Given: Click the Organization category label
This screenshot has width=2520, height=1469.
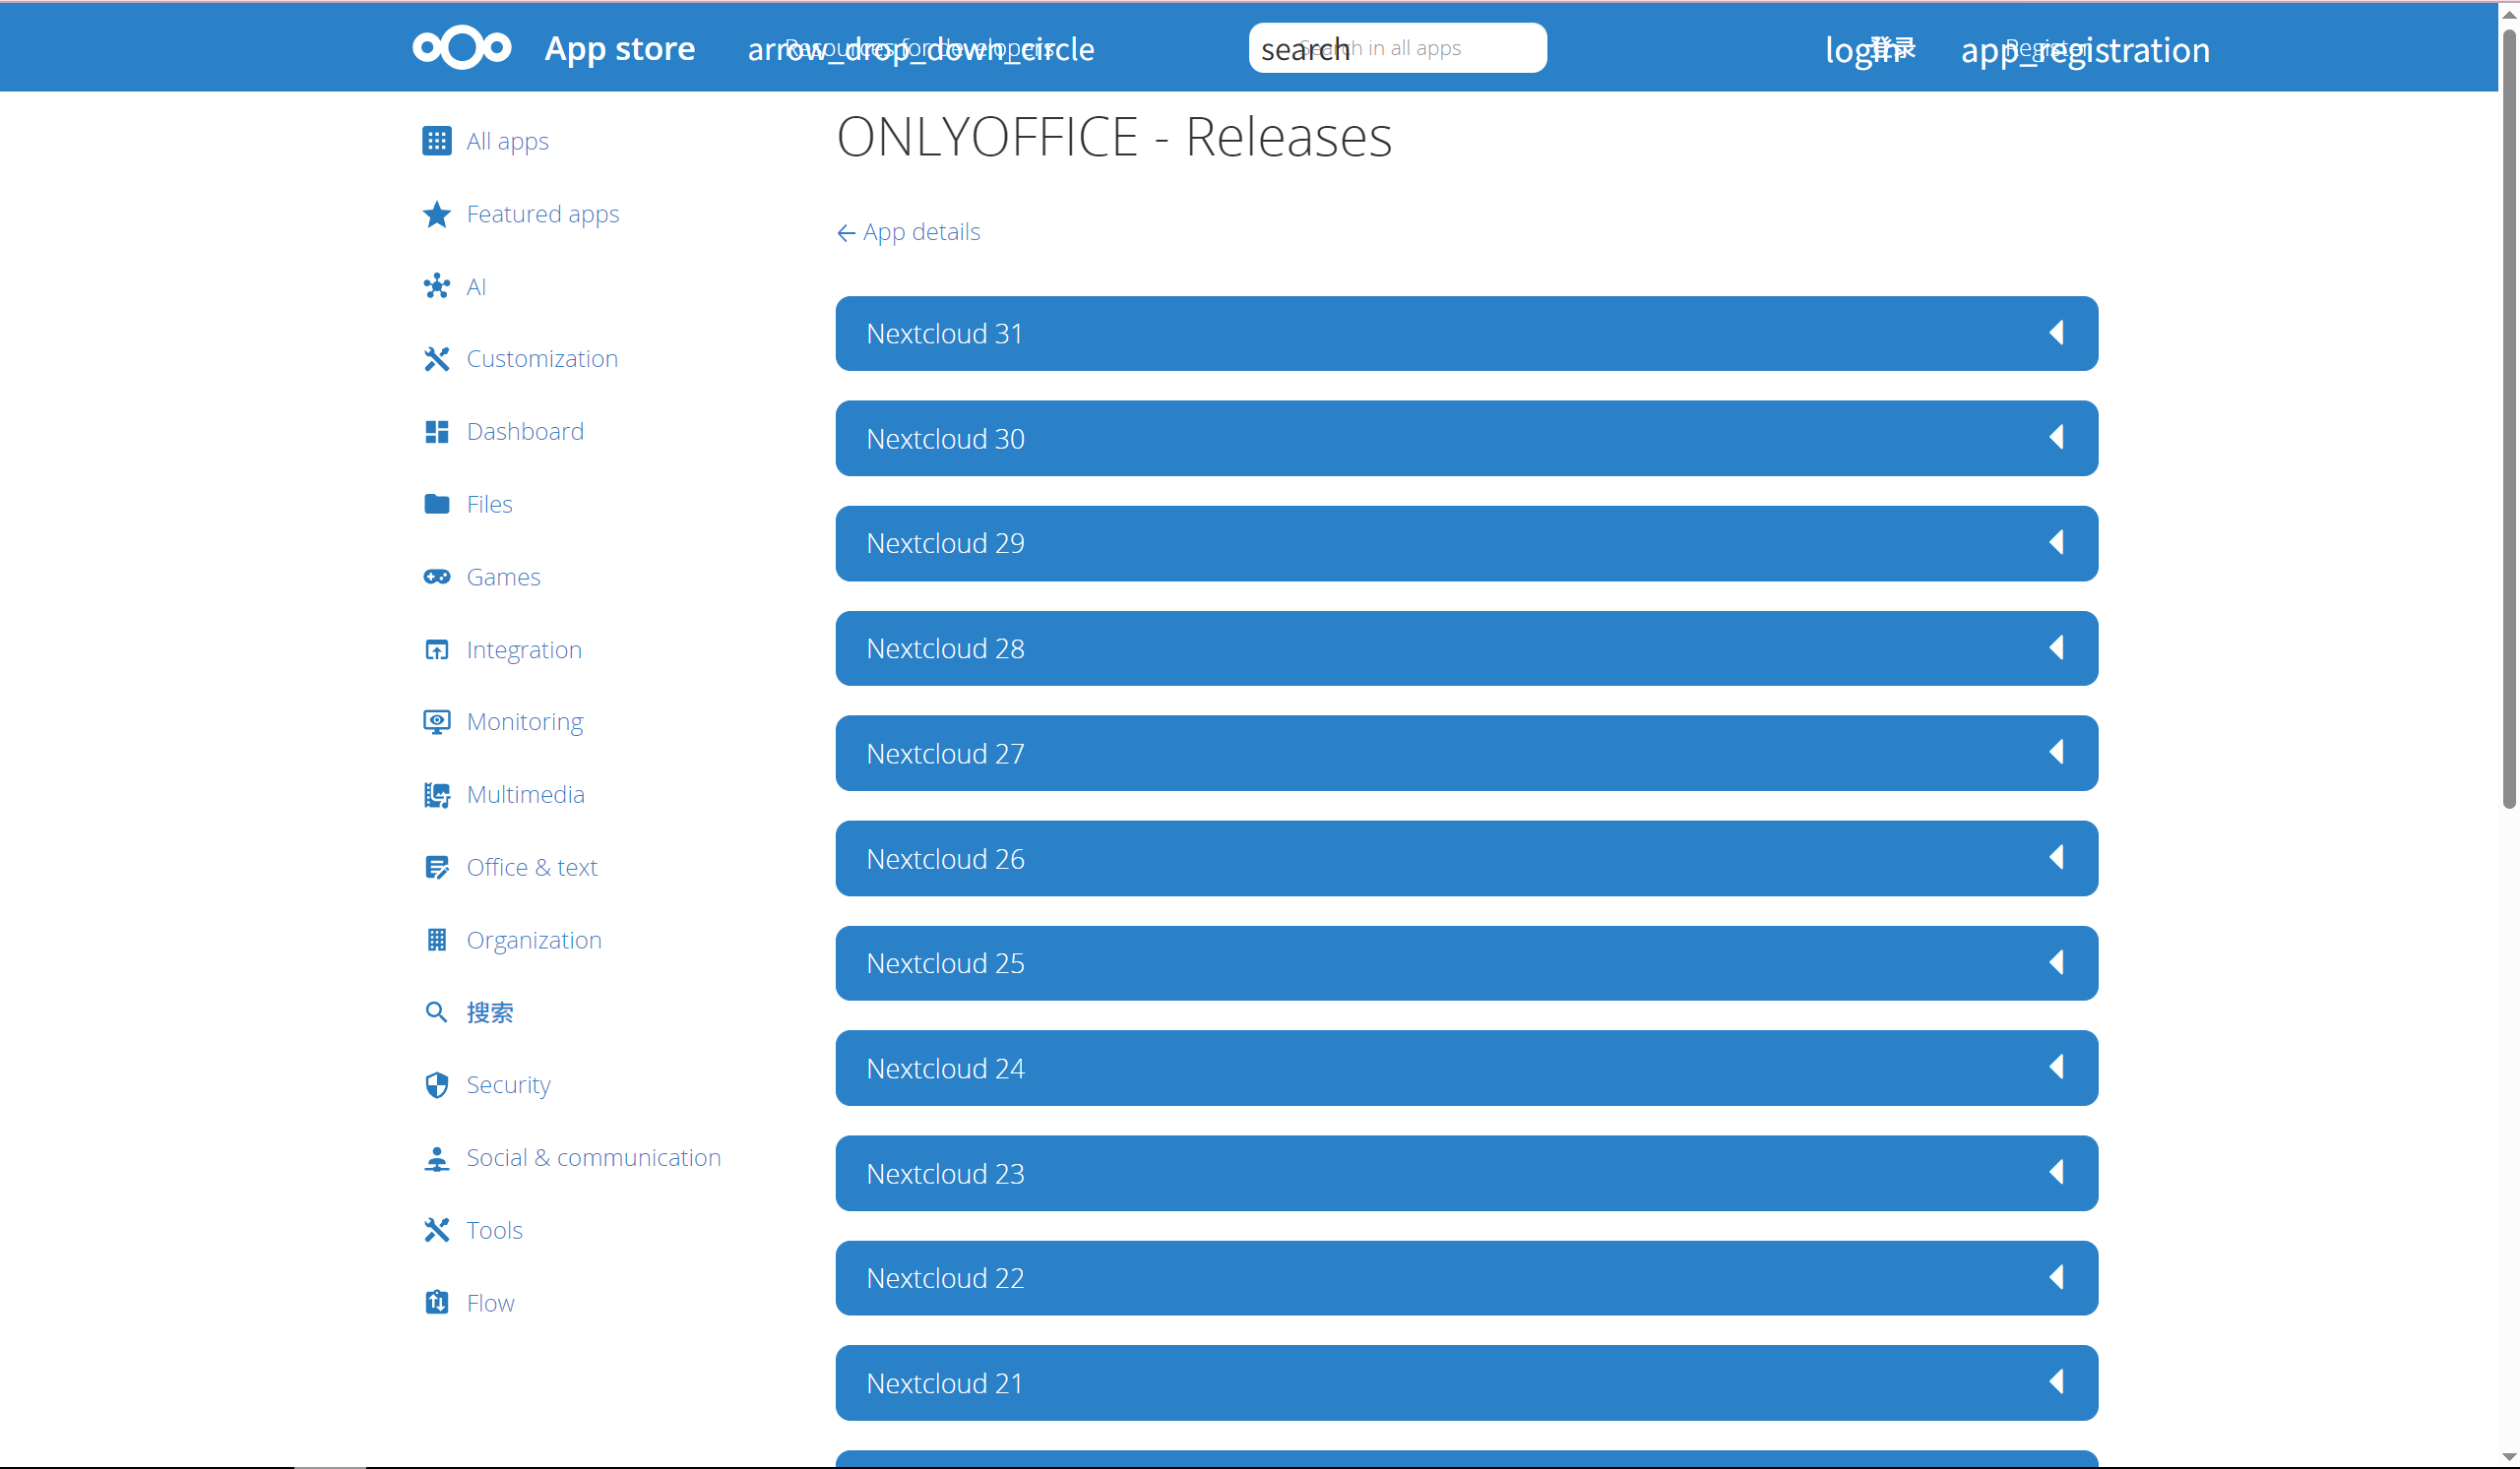Looking at the screenshot, I should coord(534,940).
